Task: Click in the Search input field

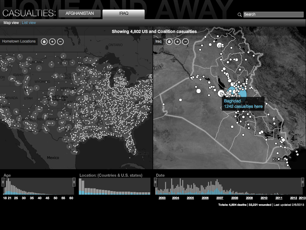Action: (x=273, y=14)
